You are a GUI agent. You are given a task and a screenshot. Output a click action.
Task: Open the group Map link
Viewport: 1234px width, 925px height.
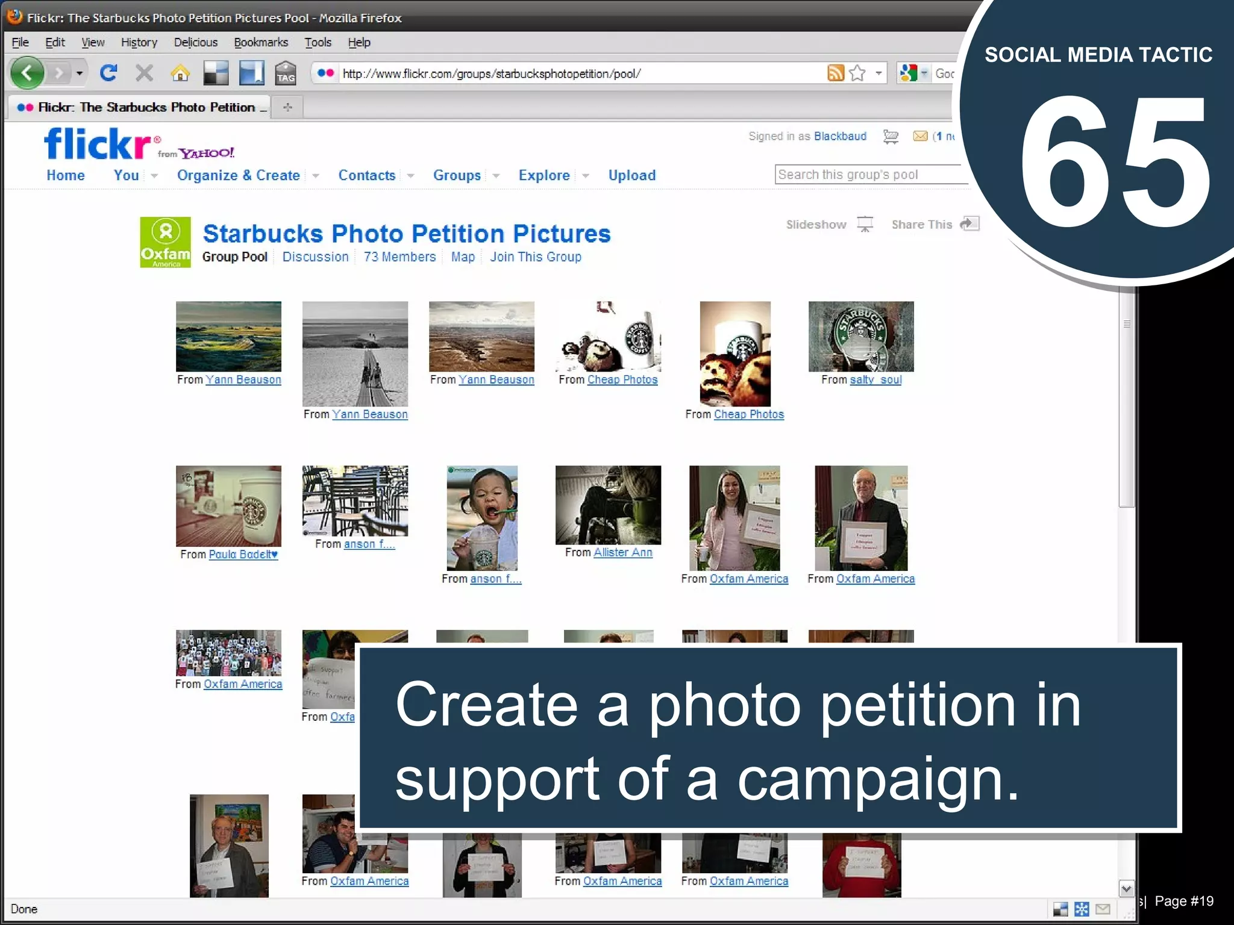click(x=463, y=257)
